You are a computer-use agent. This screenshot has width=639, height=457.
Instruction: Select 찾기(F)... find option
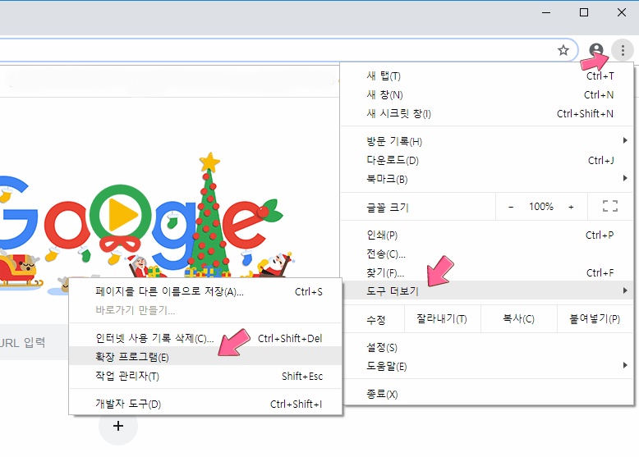pos(487,272)
